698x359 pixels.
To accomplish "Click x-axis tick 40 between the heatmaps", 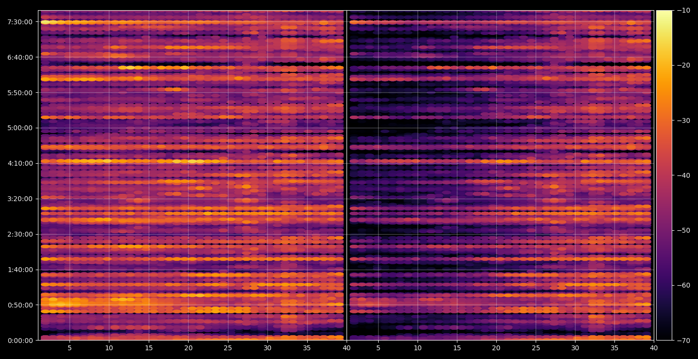I will tap(347, 348).
